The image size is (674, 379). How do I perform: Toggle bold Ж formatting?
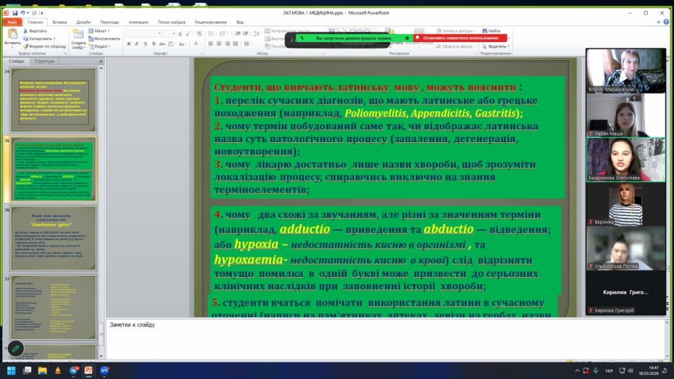[x=128, y=44]
